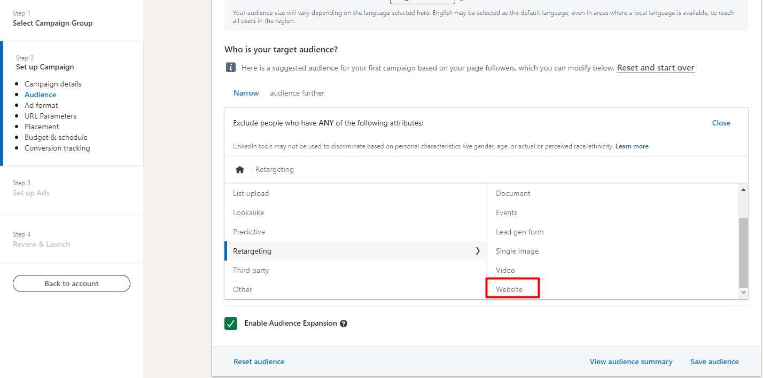Click the Back to account button
Image resolution: width=763 pixels, height=378 pixels.
(x=72, y=283)
